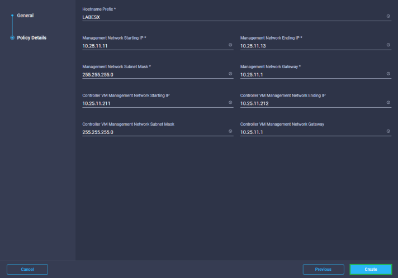Screen dimensions: 398x278
Task: Click the Previous button
Action: click(323, 269)
